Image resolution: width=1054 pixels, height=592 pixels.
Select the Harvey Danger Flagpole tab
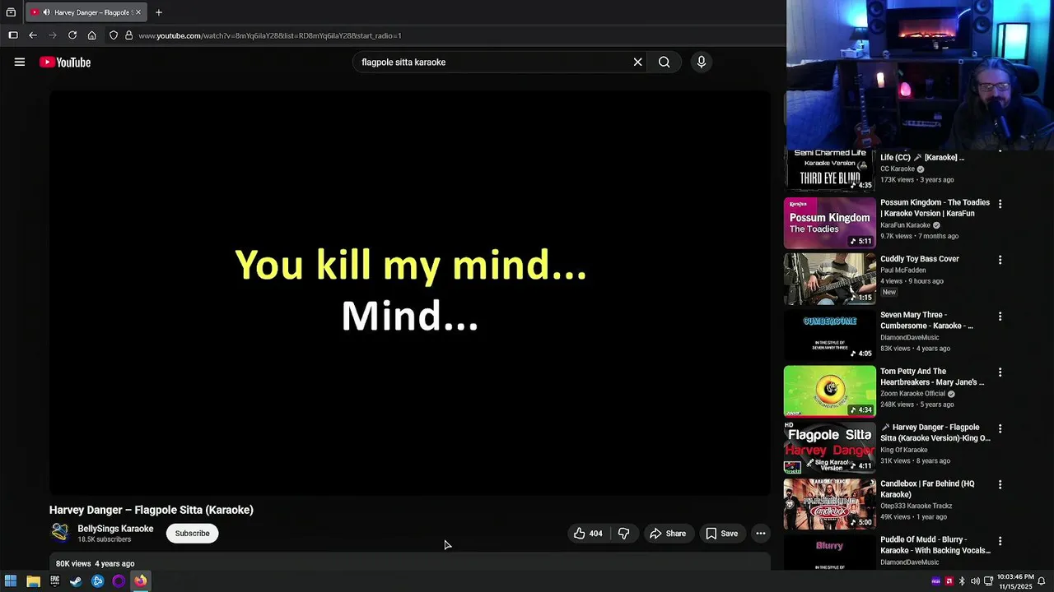[91, 12]
